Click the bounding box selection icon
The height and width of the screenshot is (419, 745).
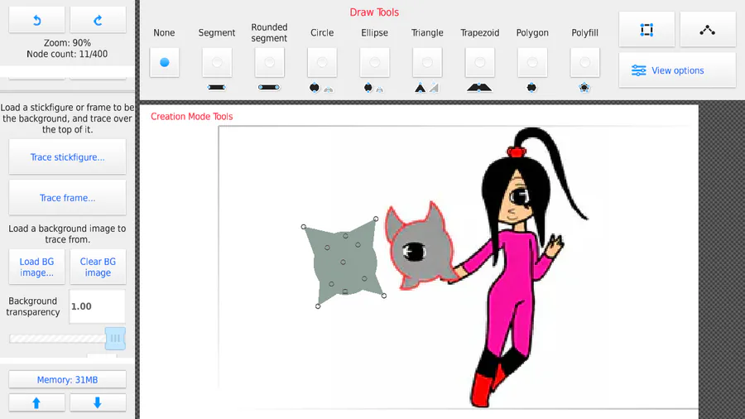(x=646, y=30)
